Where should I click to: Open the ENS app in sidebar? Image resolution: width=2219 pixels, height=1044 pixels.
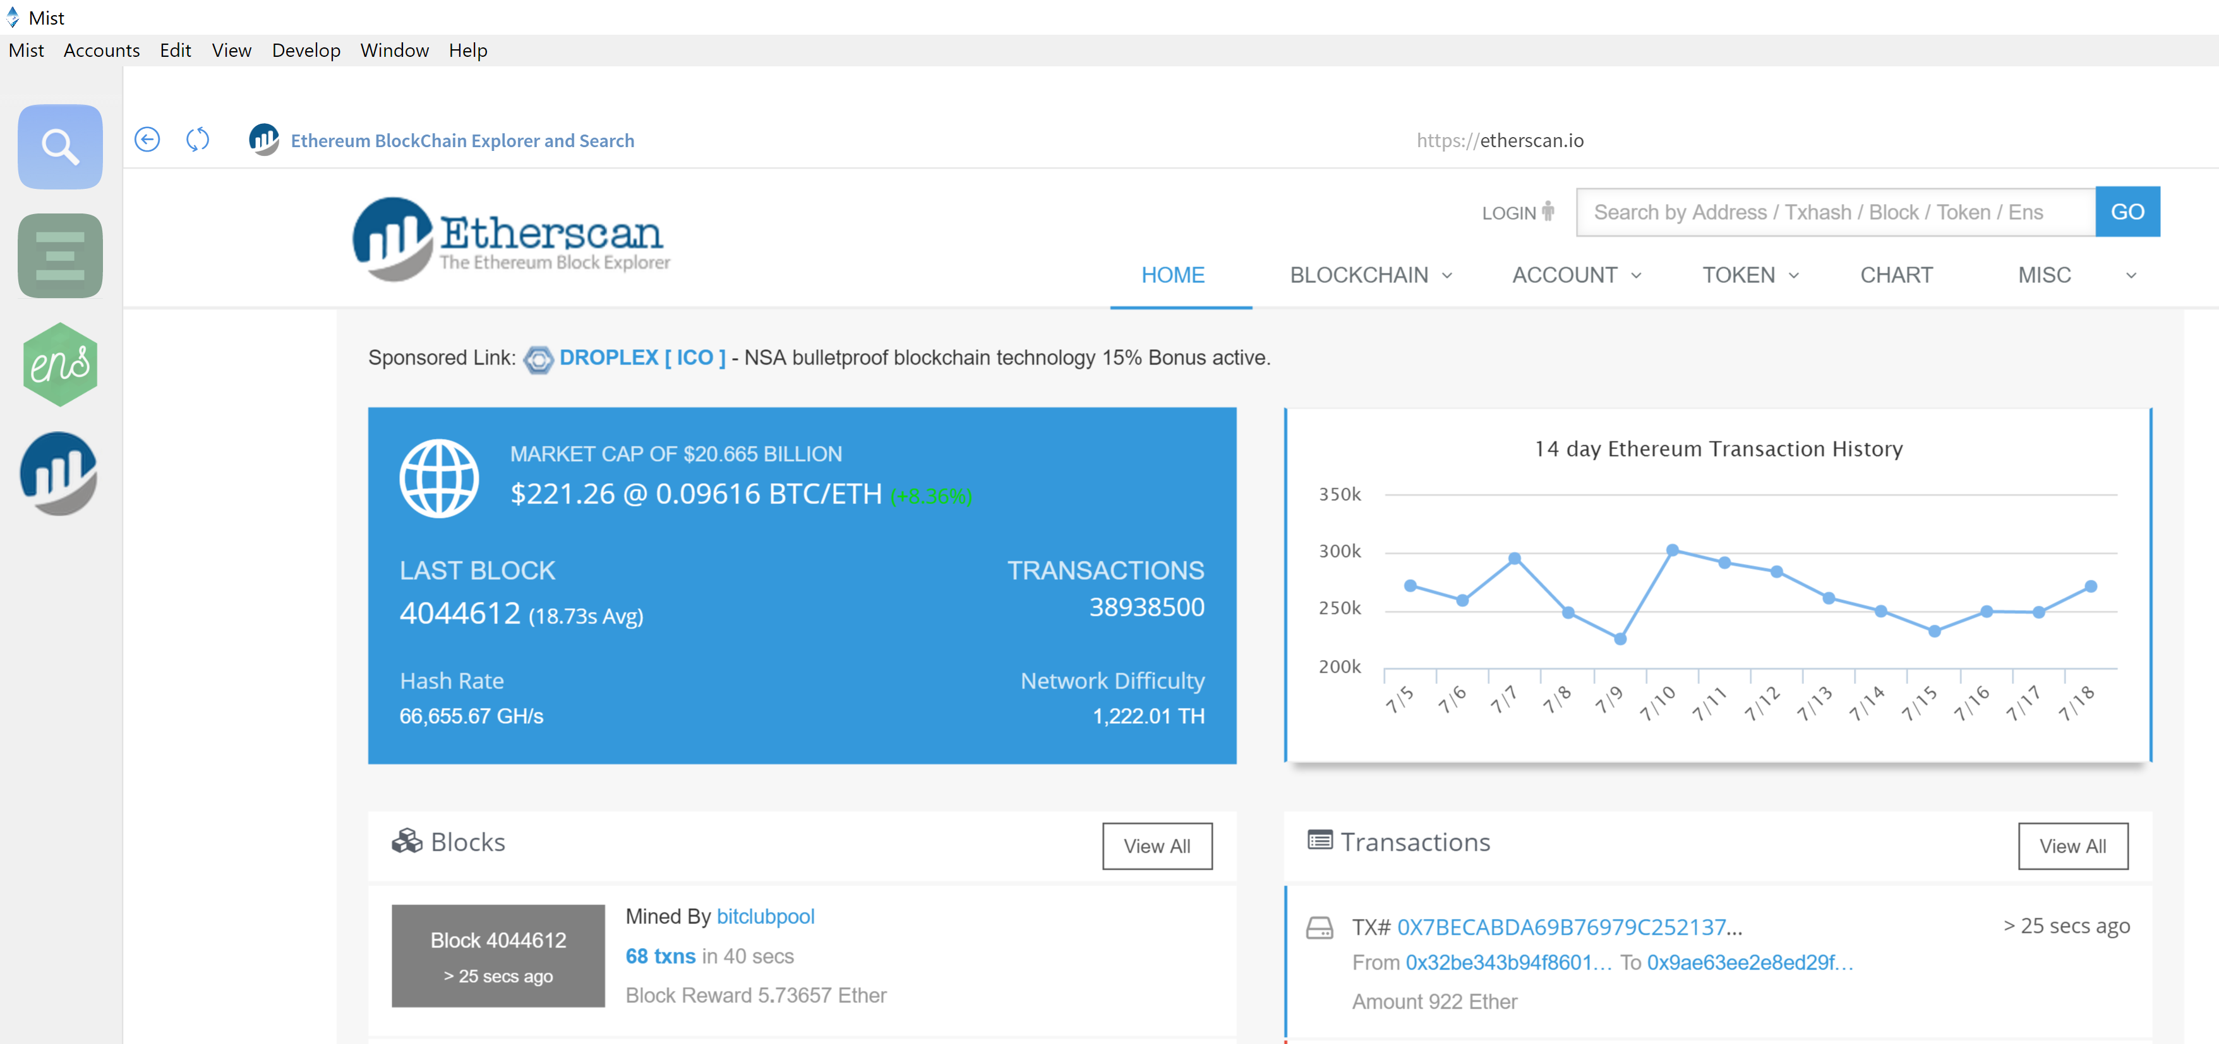pyautogui.click(x=60, y=364)
